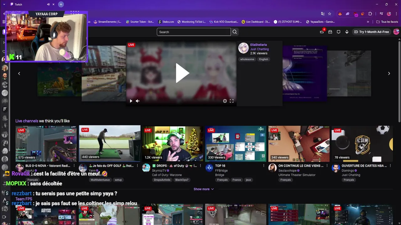Open the StreamElements bookmark
The image size is (401, 225).
[107, 22]
